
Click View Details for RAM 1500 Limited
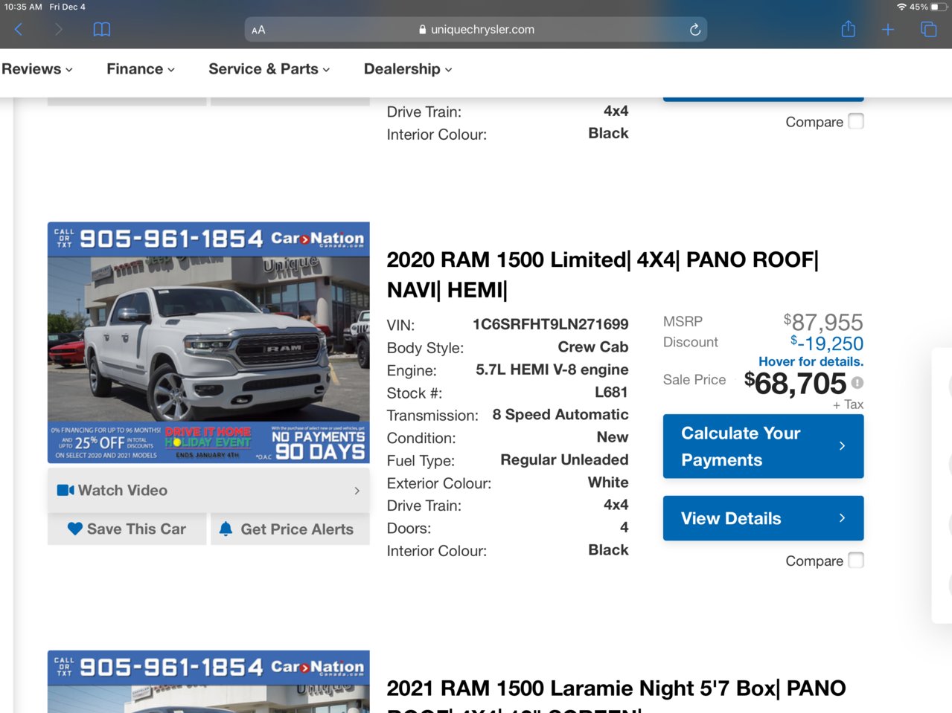pyautogui.click(x=763, y=518)
